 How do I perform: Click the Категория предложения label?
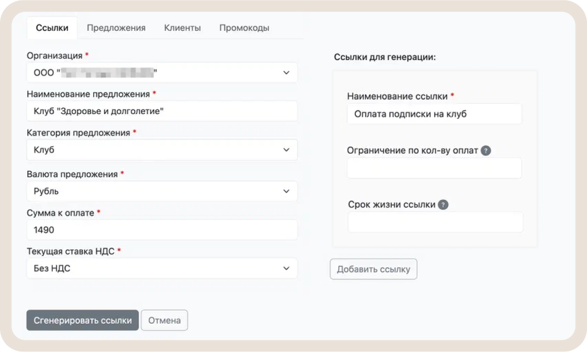tap(78, 133)
